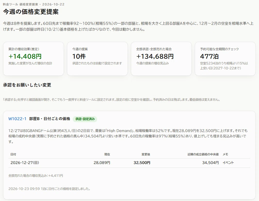Click the line "全部売れた場合の増収見込み:+4,411円"
The height and width of the screenshot is (201, 259).
(36, 175)
